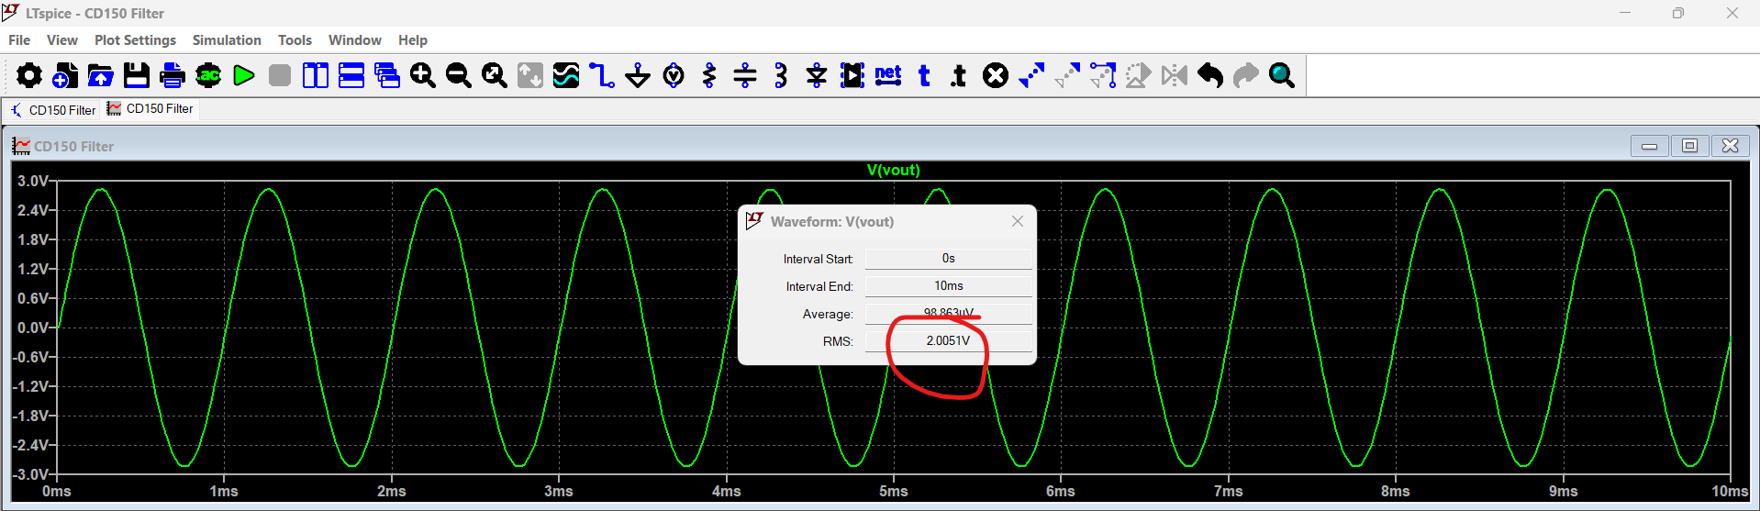Click the Zoom Out magnifier

[x=459, y=75]
